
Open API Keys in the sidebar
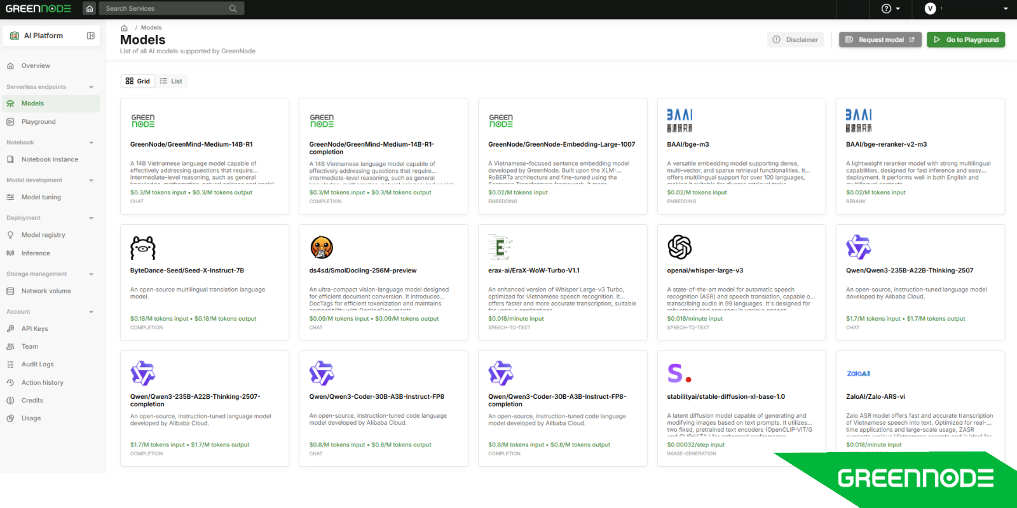(x=34, y=329)
